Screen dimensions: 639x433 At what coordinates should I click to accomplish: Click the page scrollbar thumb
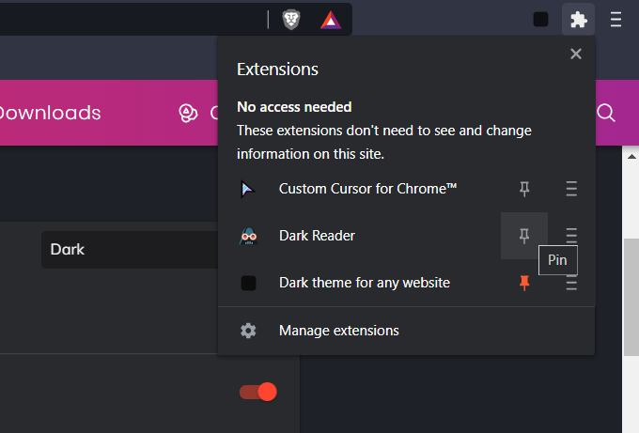[631, 298]
